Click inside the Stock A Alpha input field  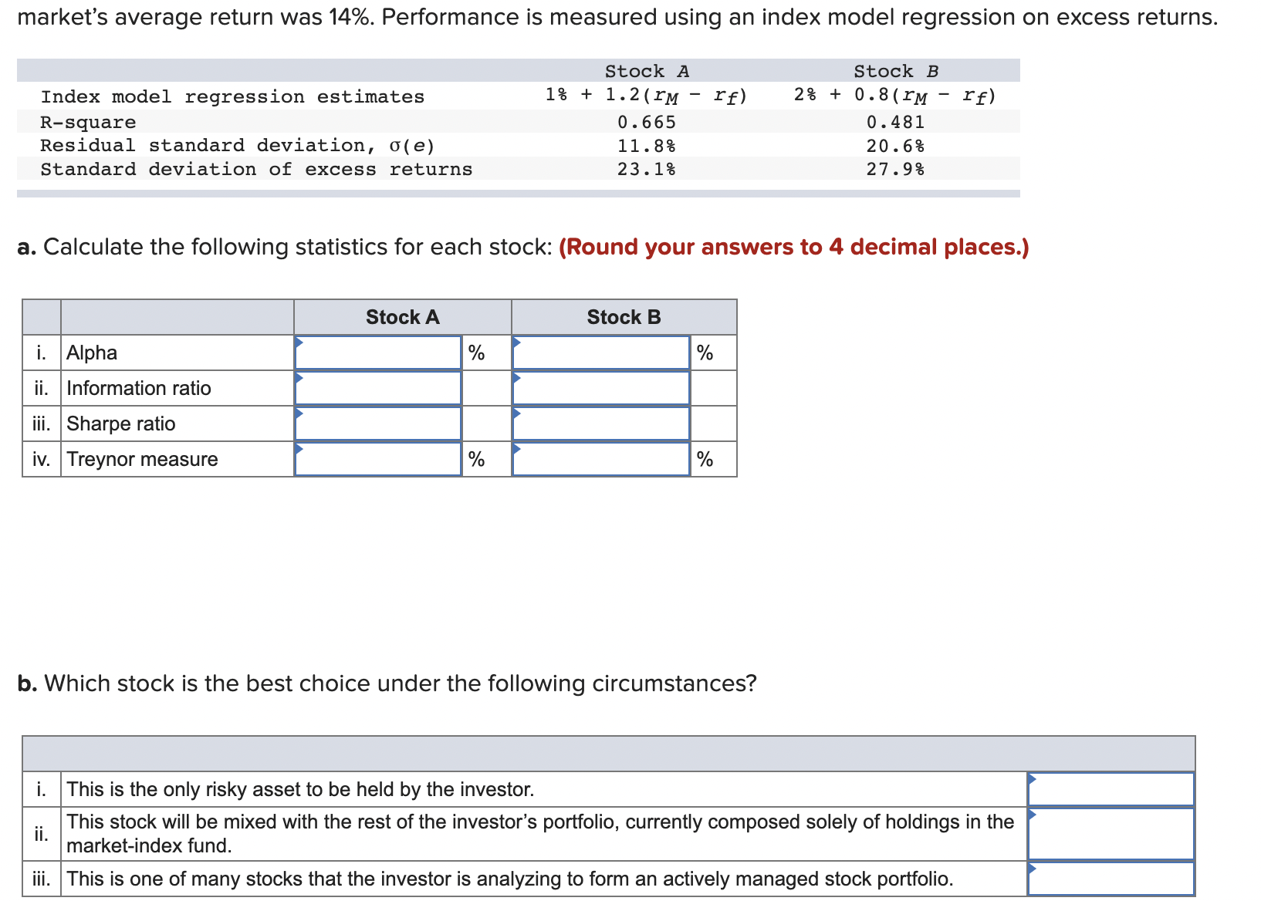(x=378, y=352)
